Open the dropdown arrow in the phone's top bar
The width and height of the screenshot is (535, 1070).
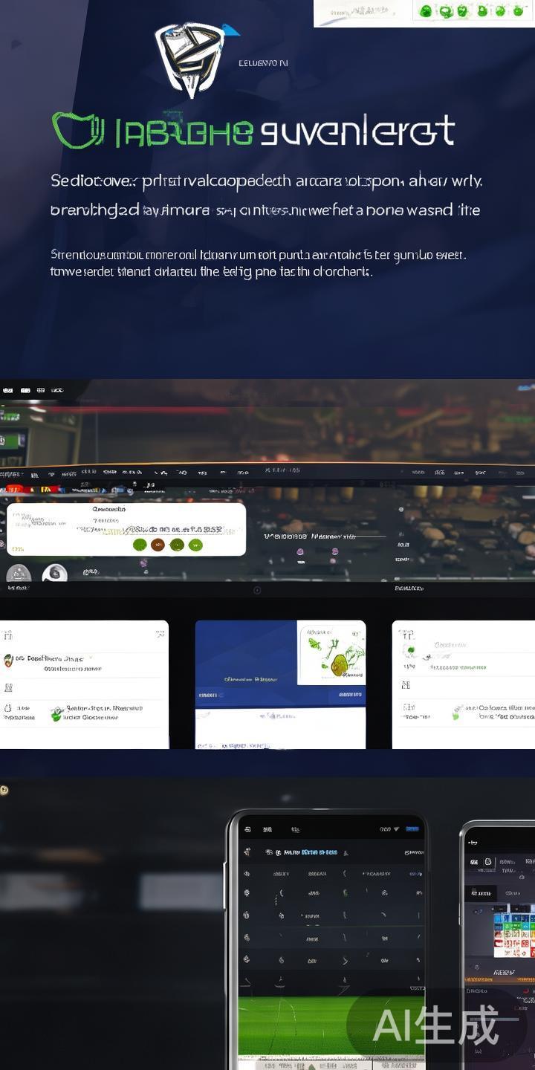(x=396, y=829)
